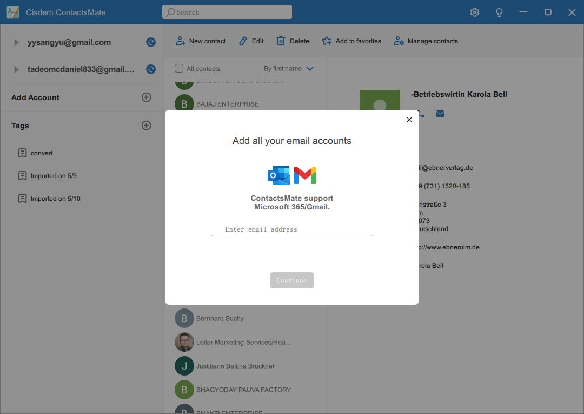Open the By first name sort dropdown

288,68
